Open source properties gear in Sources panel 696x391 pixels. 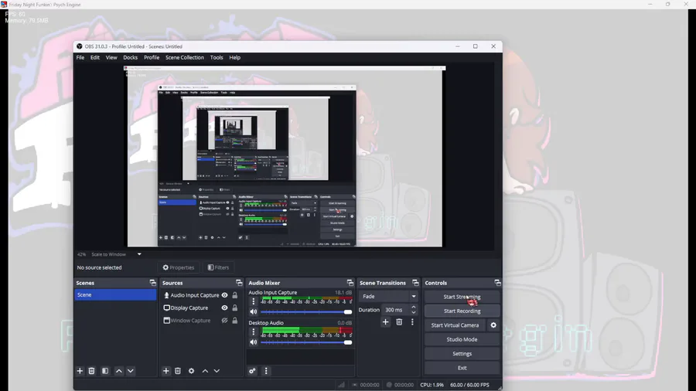click(191, 371)
